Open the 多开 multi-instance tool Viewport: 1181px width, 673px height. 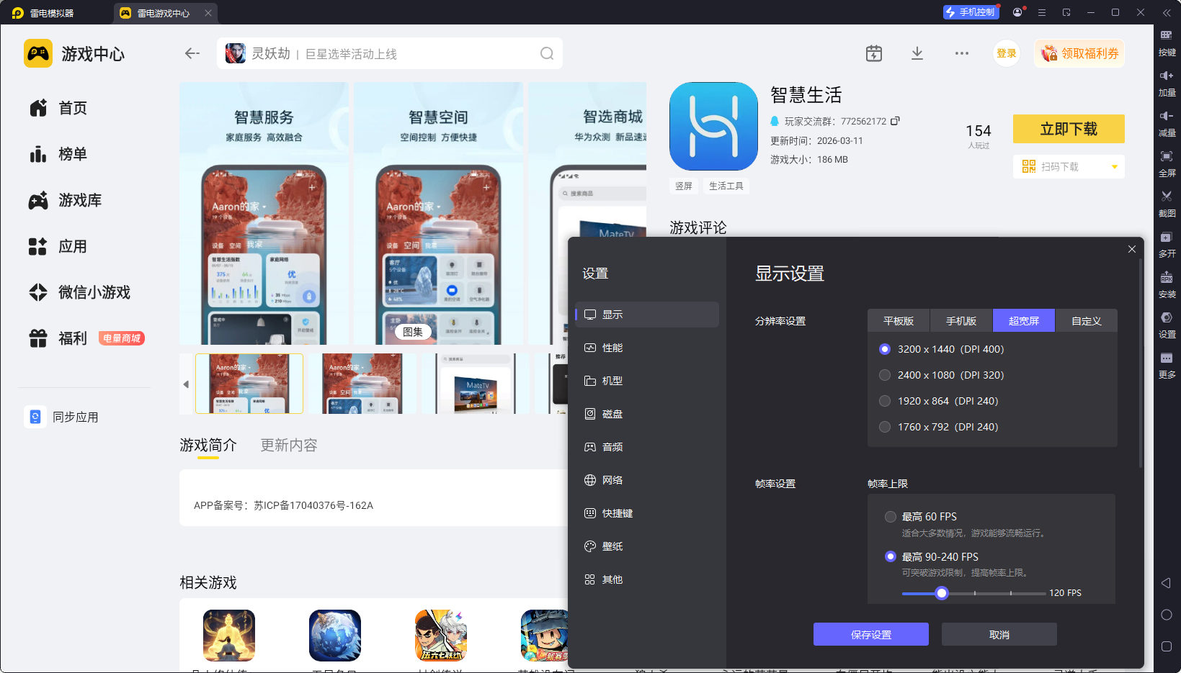point(1167,243)
